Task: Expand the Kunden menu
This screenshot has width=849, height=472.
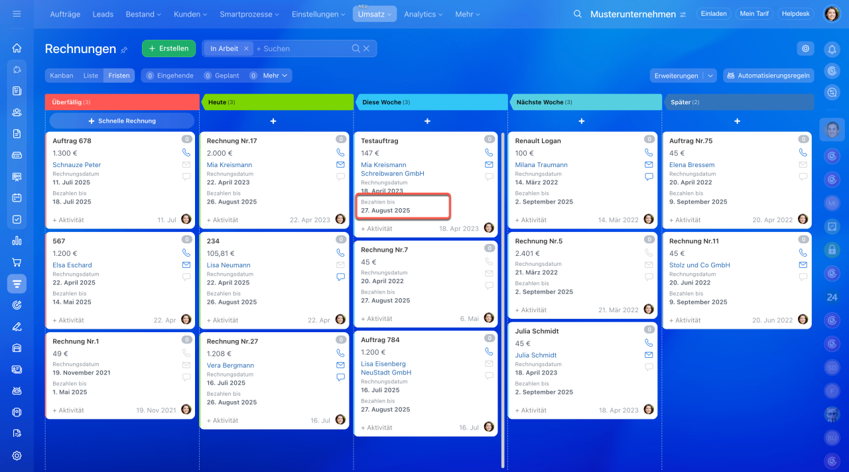Action: (x=190, y=14)
